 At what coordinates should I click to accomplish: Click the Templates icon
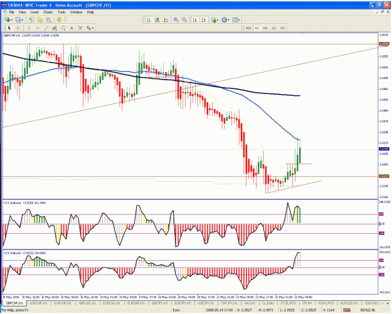235,19
